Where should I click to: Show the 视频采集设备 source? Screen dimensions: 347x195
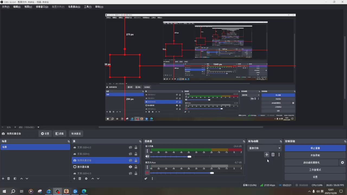click(x=130, y=160)
